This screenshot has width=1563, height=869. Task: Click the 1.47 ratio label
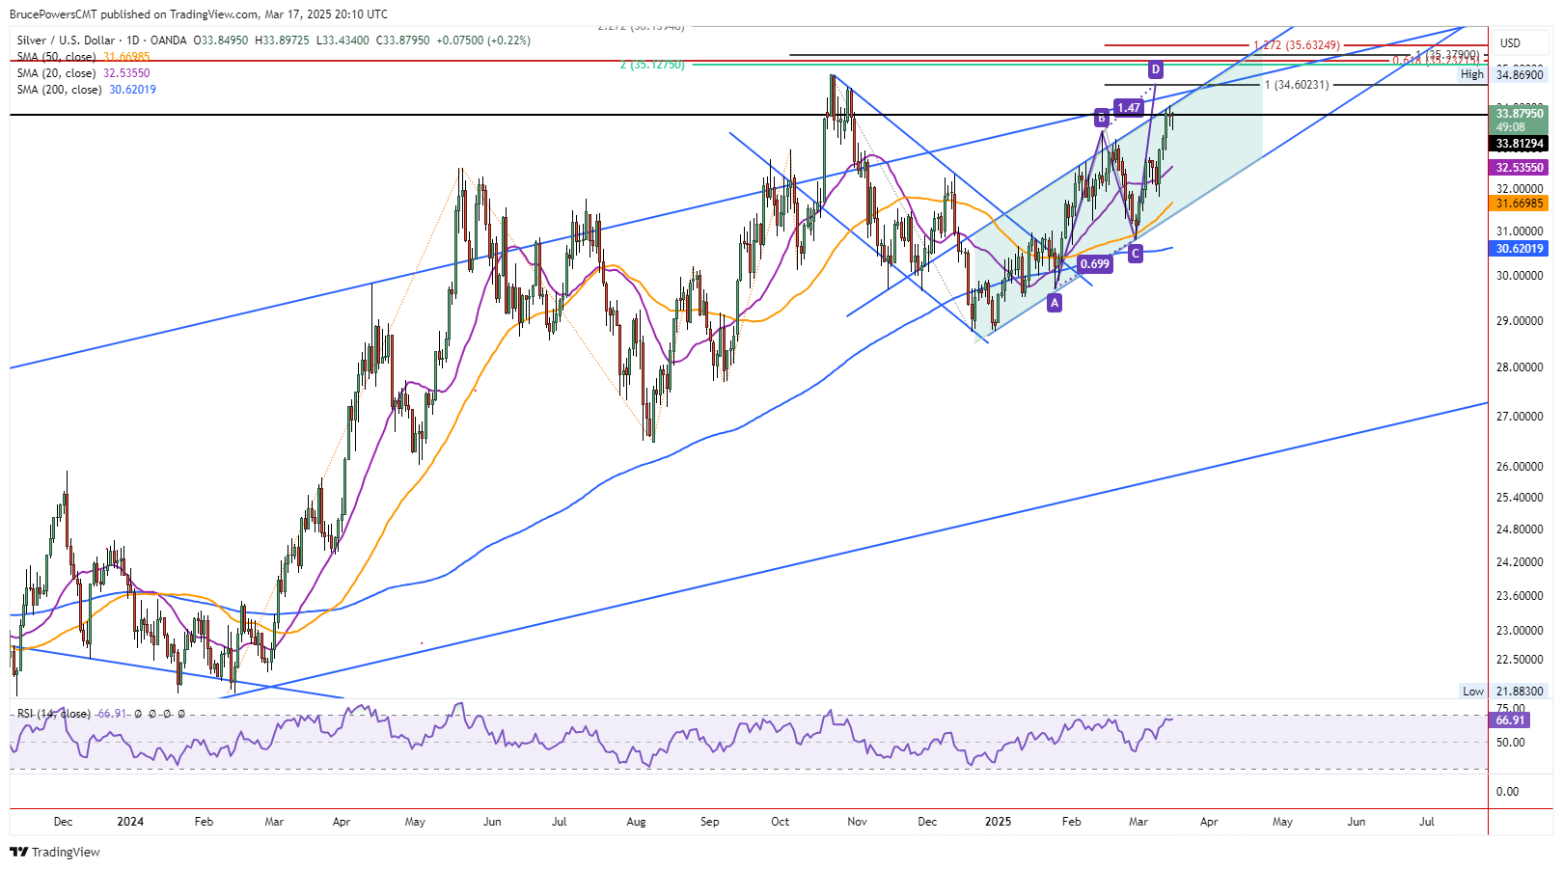(x=1129, y=108)
